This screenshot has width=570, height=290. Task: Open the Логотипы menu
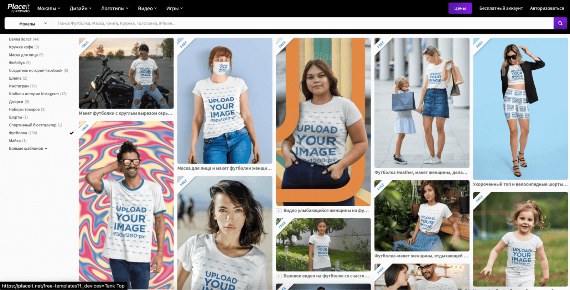(114, 9)
